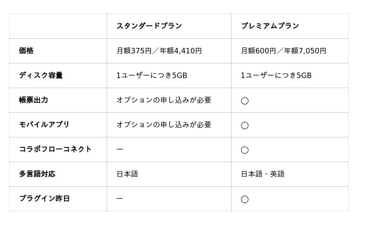Click the dash in the コラボフローコネクト row

pos(120,149)
